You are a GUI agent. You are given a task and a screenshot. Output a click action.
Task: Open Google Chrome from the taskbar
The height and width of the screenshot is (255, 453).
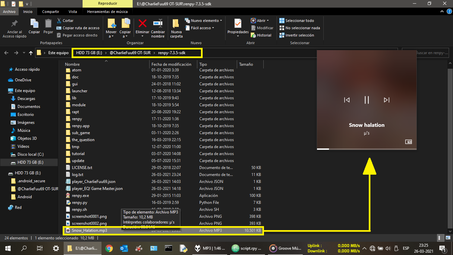pos(109,248)
